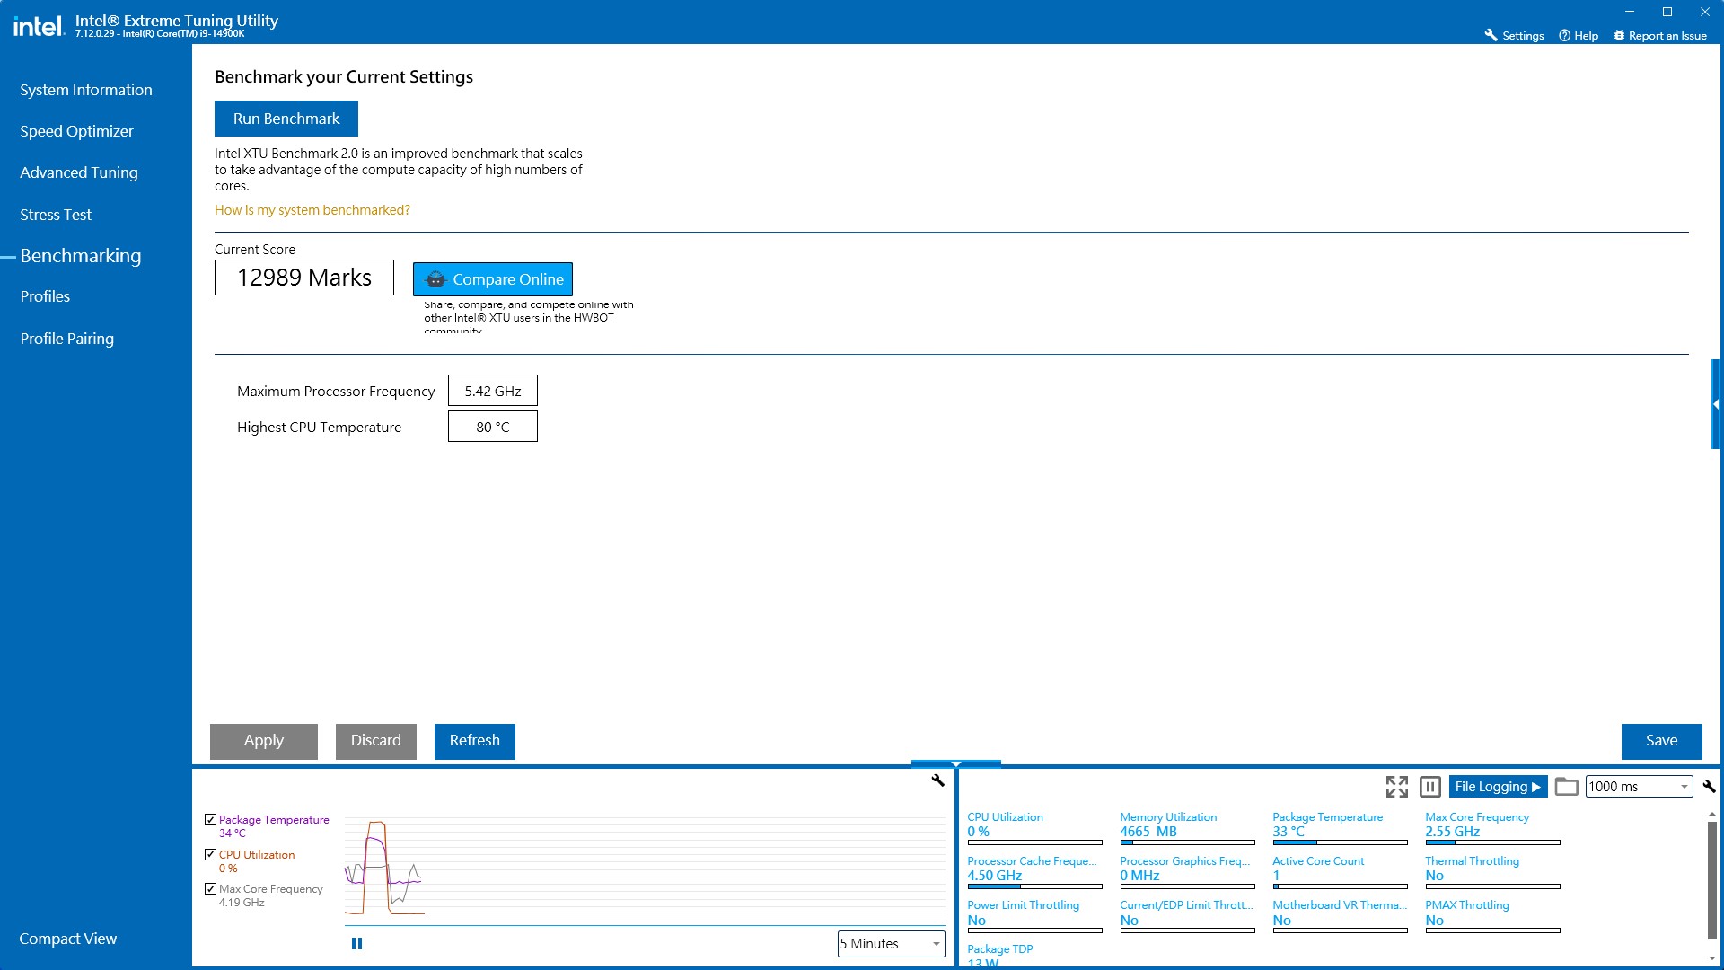The height and width of the screenshot is (970, 1724).
Task: Open the log file folder icon
Action: point(1566,787)
